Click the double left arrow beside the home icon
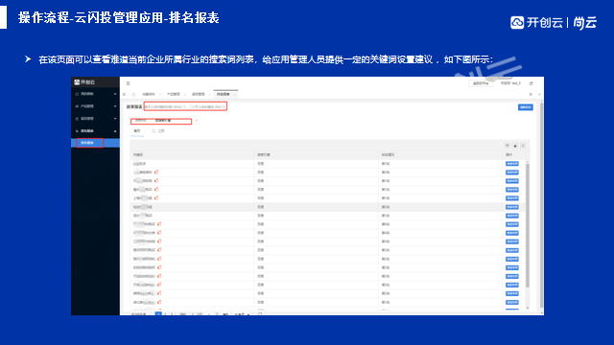The image size is (614, 345). pyautogui.click(x=125, y=94)
